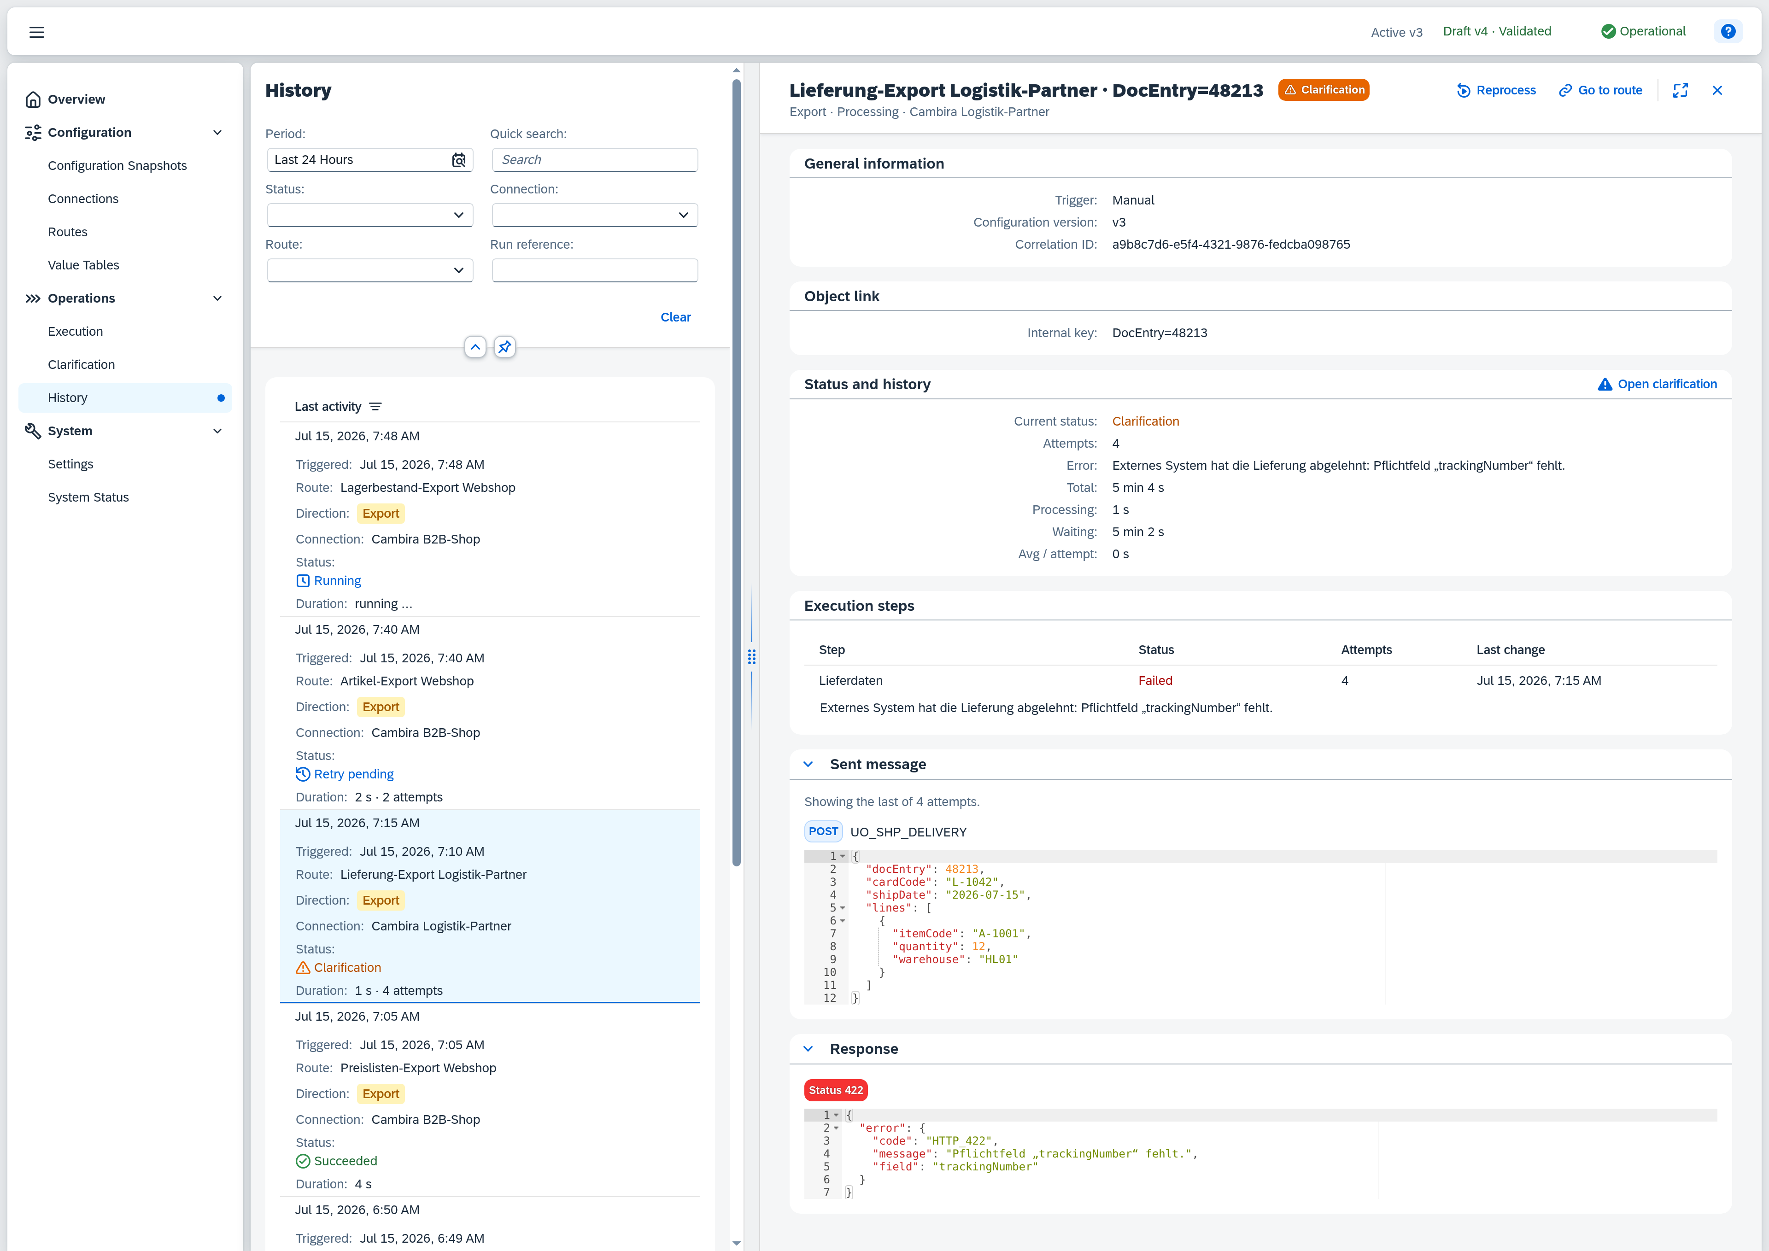This screenshot has width=1769, height=1251.
Task: Click the Retry pending history icon
Action: [303, 774]
